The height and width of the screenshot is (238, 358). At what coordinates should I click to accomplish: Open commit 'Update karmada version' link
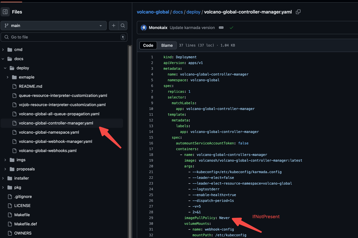point(192,28)
